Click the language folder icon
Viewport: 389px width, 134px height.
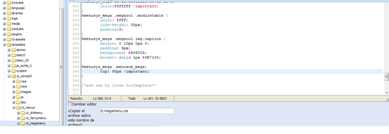(x=9, y=8)
